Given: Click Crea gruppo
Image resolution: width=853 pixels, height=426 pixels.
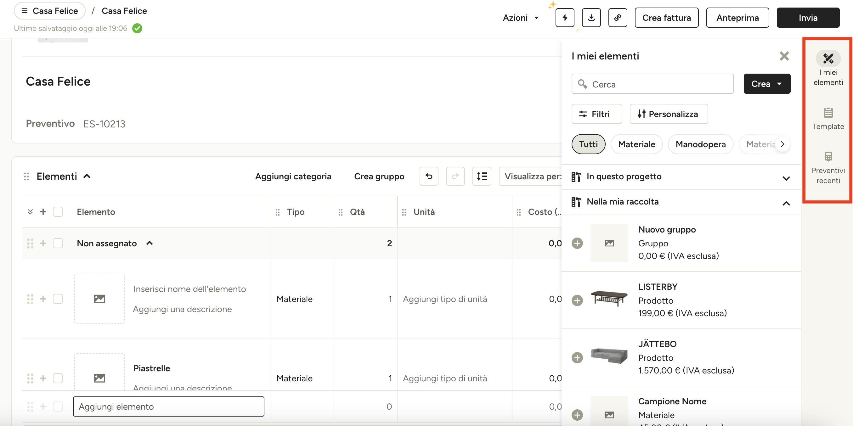Looking at the screenshot, I should tap(379, 177).
